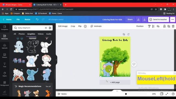
Task: Switch to All your designs browser tab
Action: (16, 5)
